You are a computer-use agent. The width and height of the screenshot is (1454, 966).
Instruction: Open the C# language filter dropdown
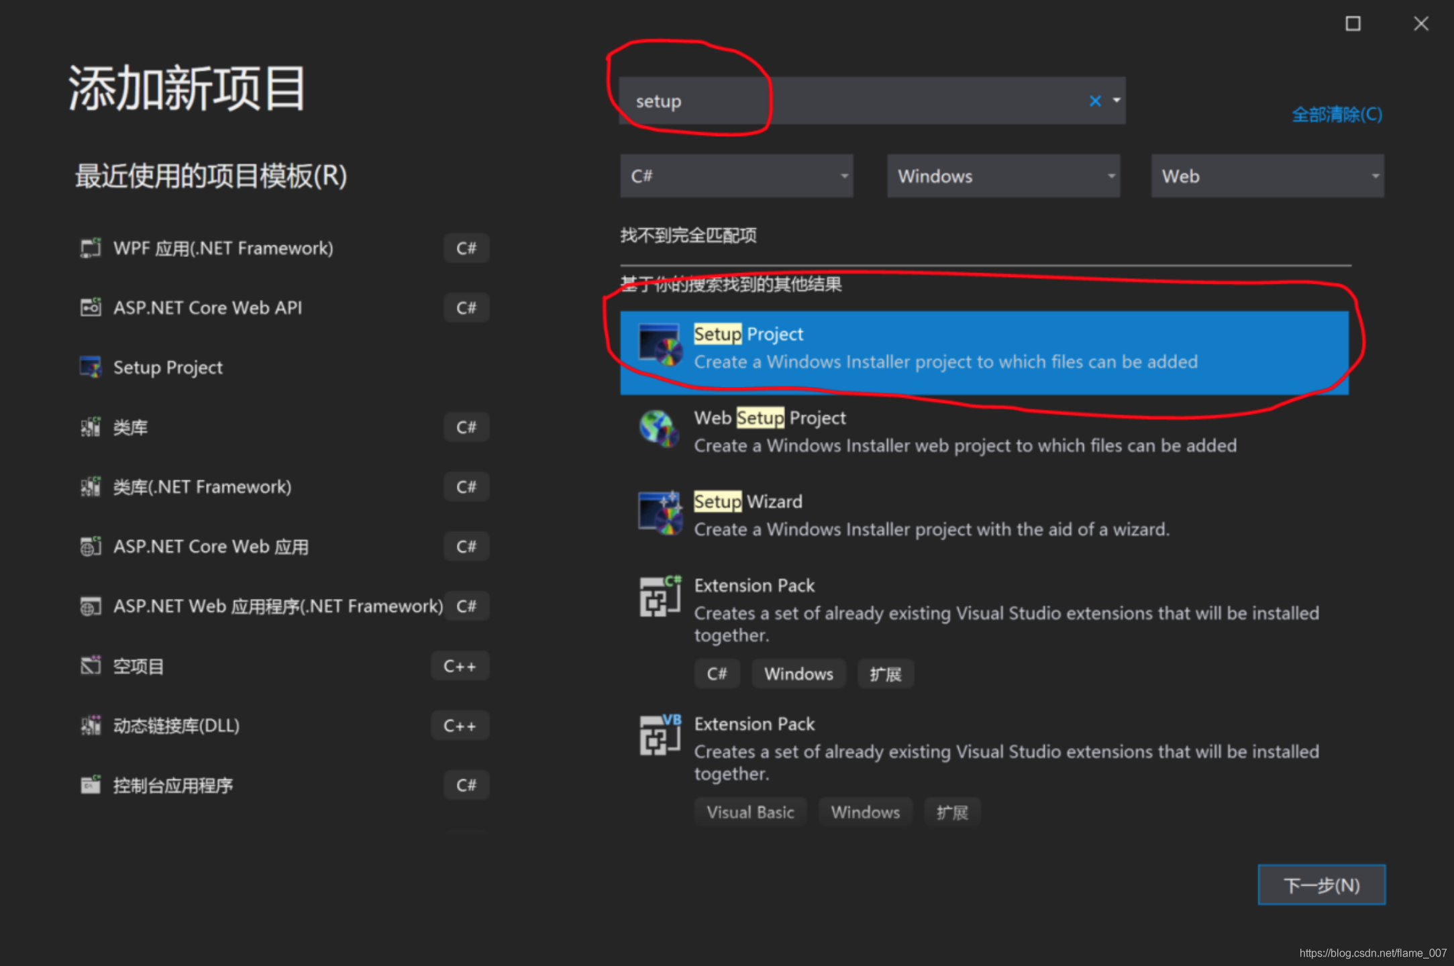click(x=736, y=176)
